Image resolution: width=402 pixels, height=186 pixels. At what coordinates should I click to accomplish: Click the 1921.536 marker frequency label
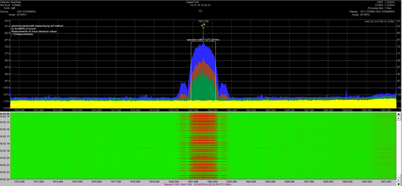pyautogui.click(x=203, y=21)
